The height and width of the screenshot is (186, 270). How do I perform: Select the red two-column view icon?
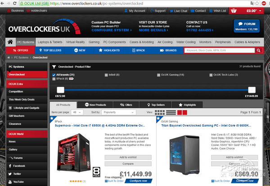tap(182, 113)
